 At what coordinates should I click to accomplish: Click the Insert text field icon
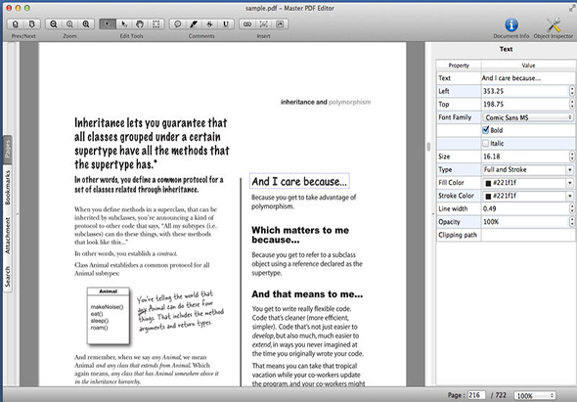tap(263, 24)
